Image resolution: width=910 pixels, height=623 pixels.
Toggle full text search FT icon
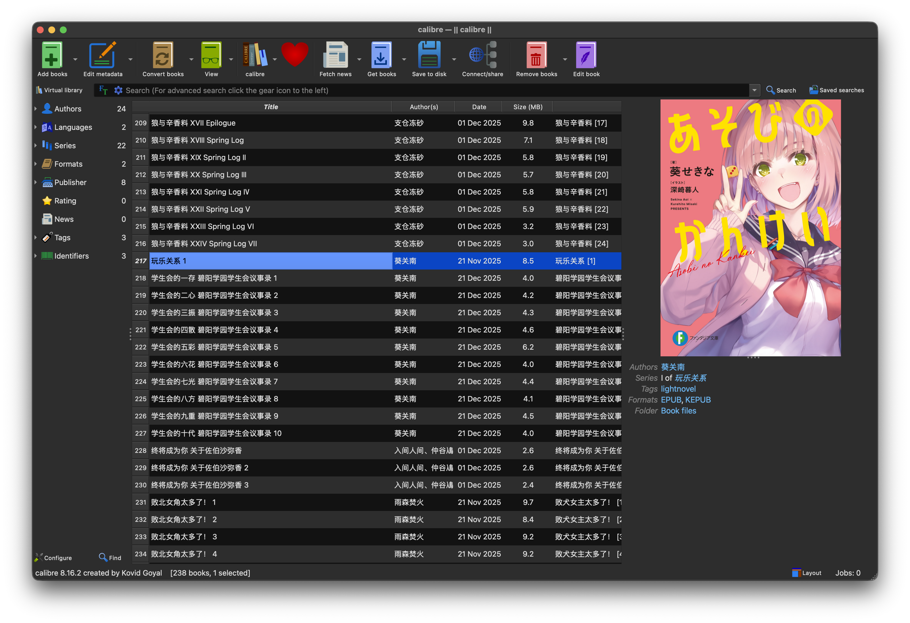[x=103, y=90]
